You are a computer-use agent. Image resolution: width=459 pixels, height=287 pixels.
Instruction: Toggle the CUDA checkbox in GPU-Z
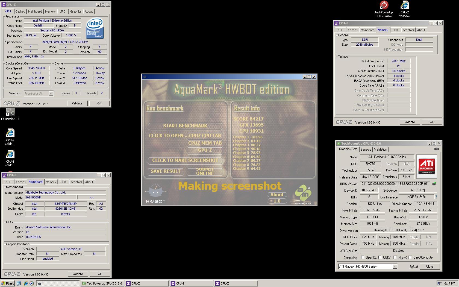[x=380, y=257]
